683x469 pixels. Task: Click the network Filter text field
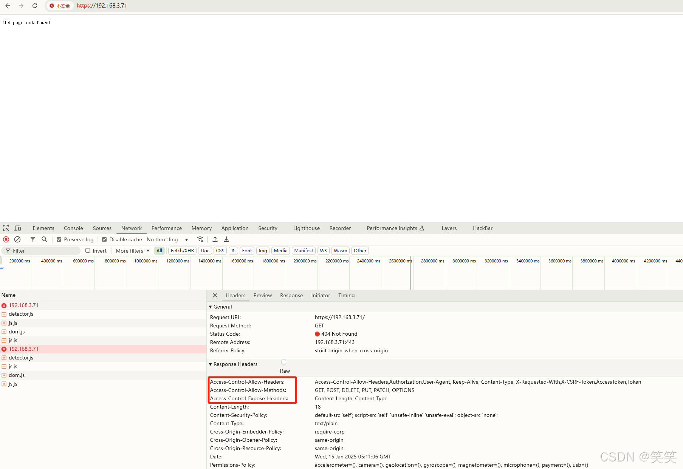pos(41,251)
